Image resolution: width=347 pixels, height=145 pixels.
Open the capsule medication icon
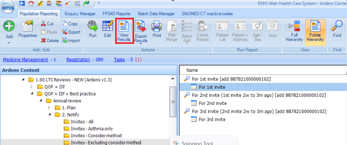coord(68,3)
